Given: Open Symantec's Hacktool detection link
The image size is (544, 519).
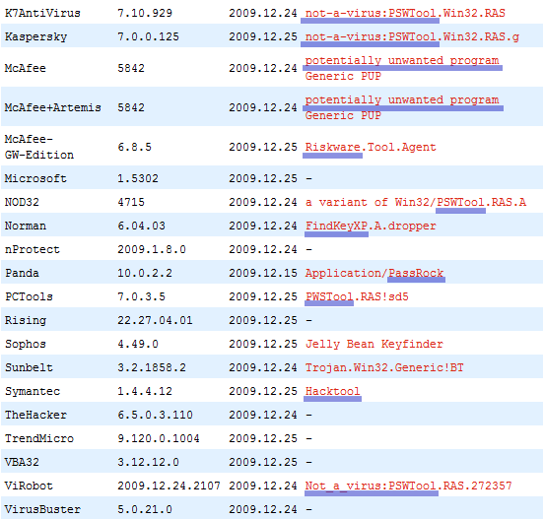Looking at the screenshot, I should [332, 391].
